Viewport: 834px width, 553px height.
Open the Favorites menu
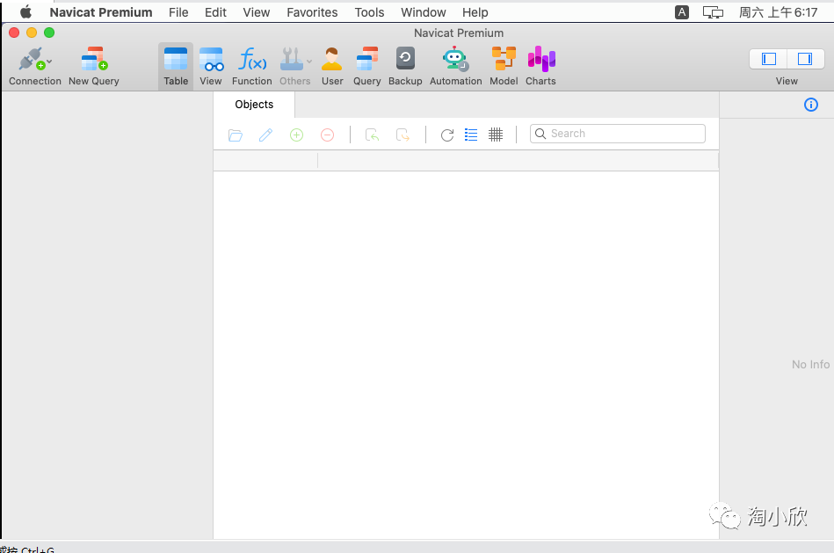(312, 12)
